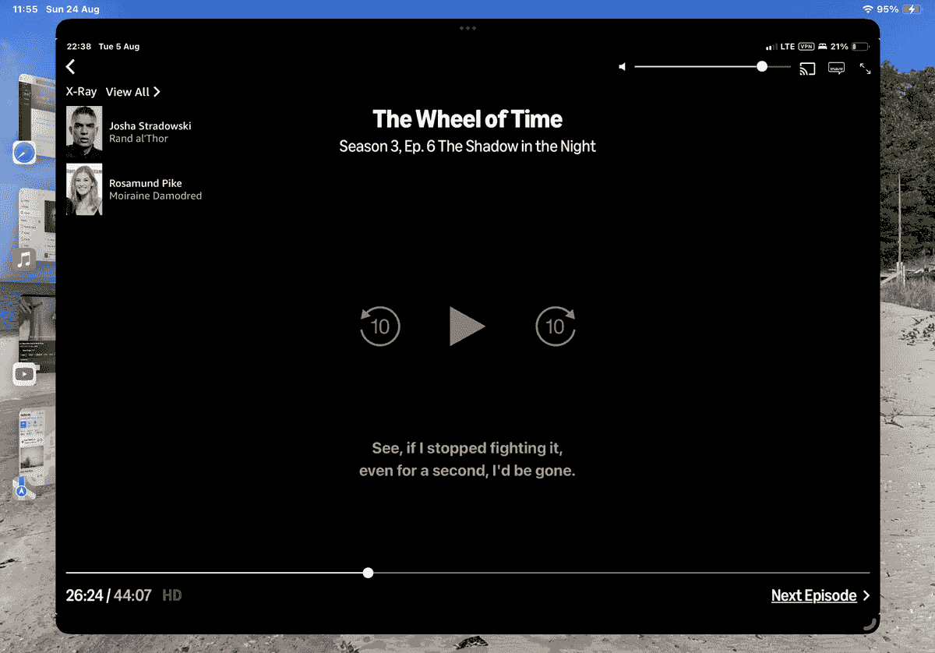Tap the "21%" battery text in the player
935x653 pixels.
click(x=839, y=47)
